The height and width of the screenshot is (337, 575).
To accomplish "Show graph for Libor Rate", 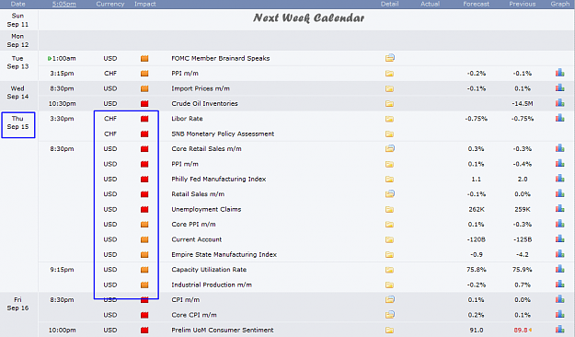I will [x=559, y=118].
